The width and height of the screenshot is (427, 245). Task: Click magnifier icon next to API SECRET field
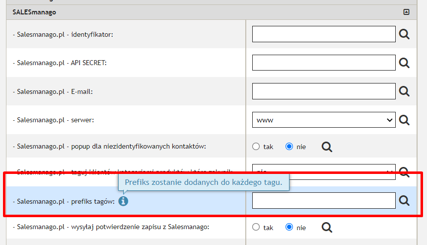404,63
